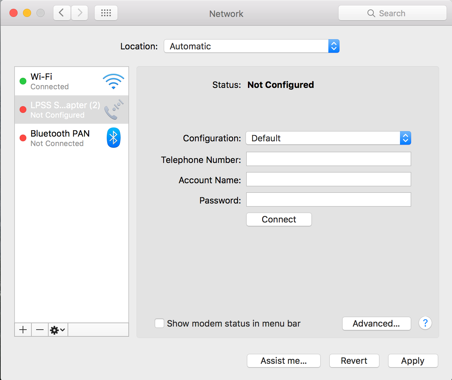This screenshot has height=380, width=452.
Task: Add a new network service with plus icon
Action: click(23, 329)
